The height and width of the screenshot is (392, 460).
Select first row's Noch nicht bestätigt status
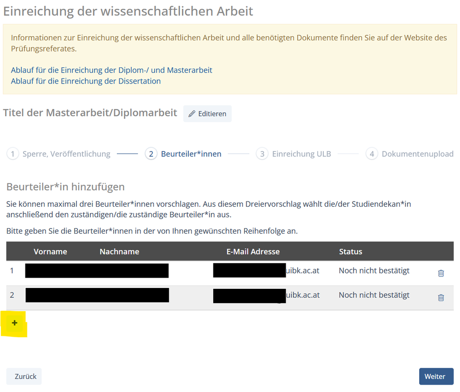click(x=374, y=270)
